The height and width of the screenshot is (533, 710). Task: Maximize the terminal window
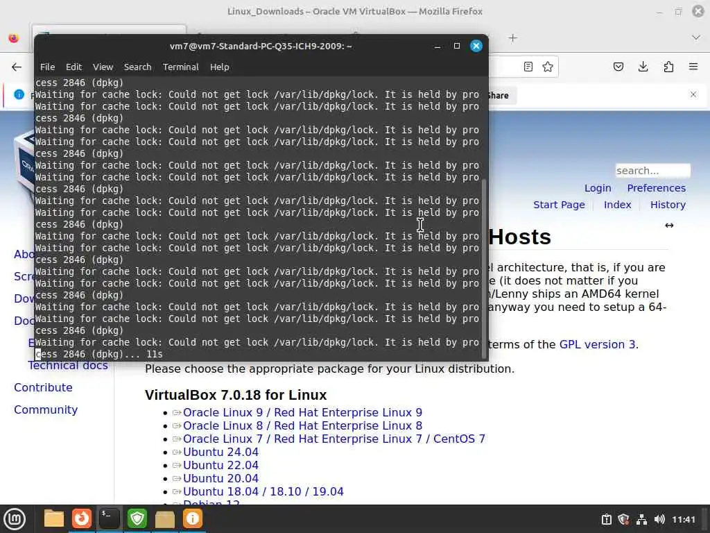(x=456, y=46)
